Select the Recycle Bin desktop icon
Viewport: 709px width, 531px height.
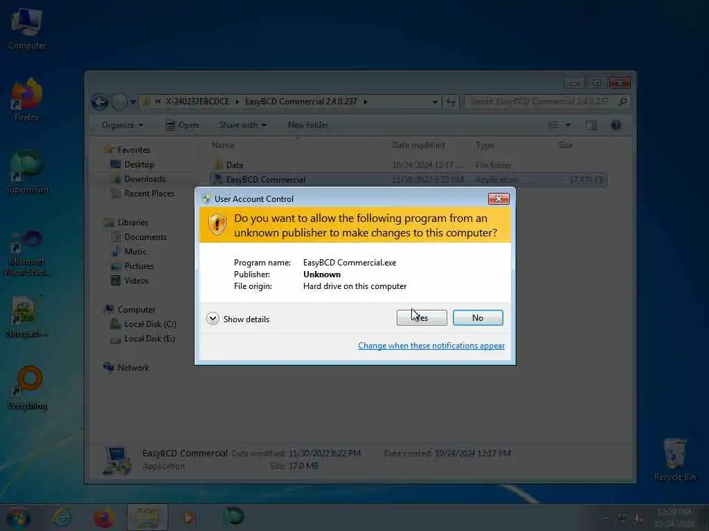tap(674, 460)
